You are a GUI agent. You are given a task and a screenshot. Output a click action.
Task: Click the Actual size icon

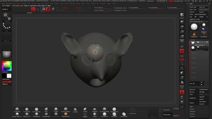pyautogui.click(x=182, y=32)
